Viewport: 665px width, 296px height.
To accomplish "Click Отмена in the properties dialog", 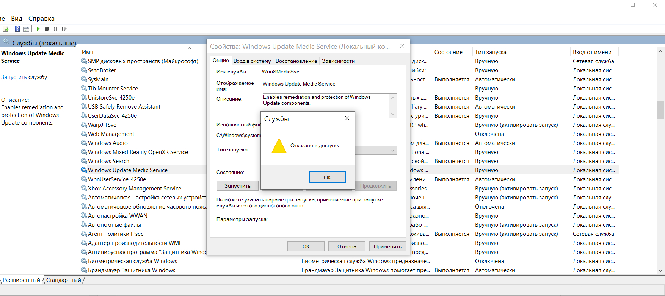I will pyautogui.click(x=347, y=246).
